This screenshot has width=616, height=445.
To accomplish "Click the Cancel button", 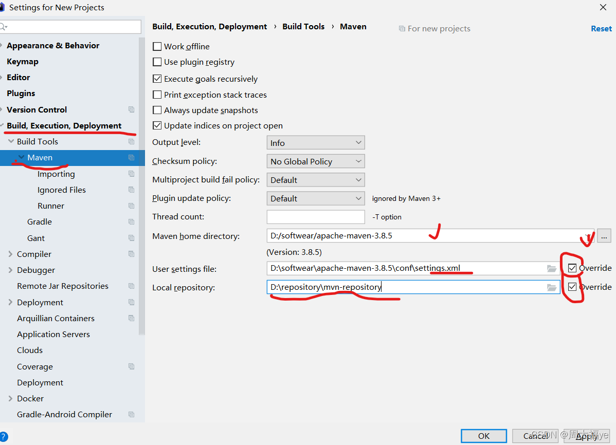I will coord(535,436).
